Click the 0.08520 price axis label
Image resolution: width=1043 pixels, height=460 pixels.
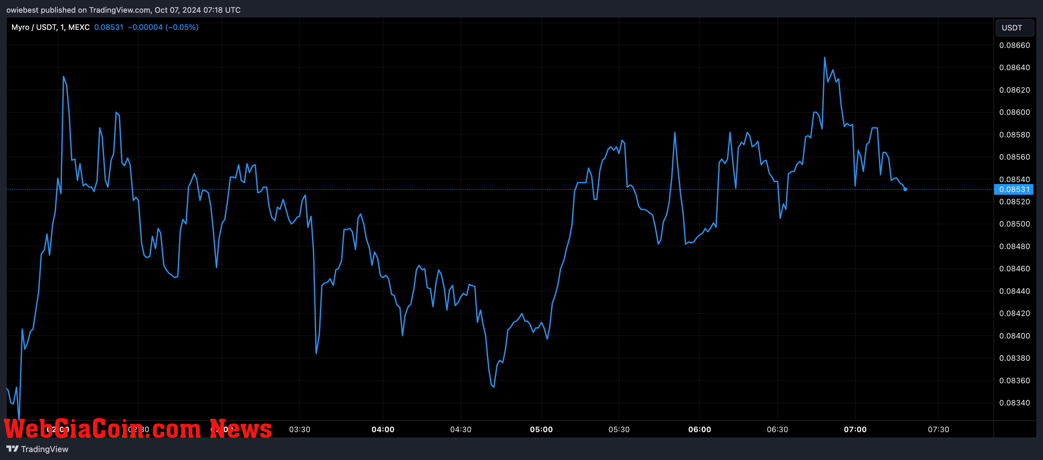(1014, 201)
